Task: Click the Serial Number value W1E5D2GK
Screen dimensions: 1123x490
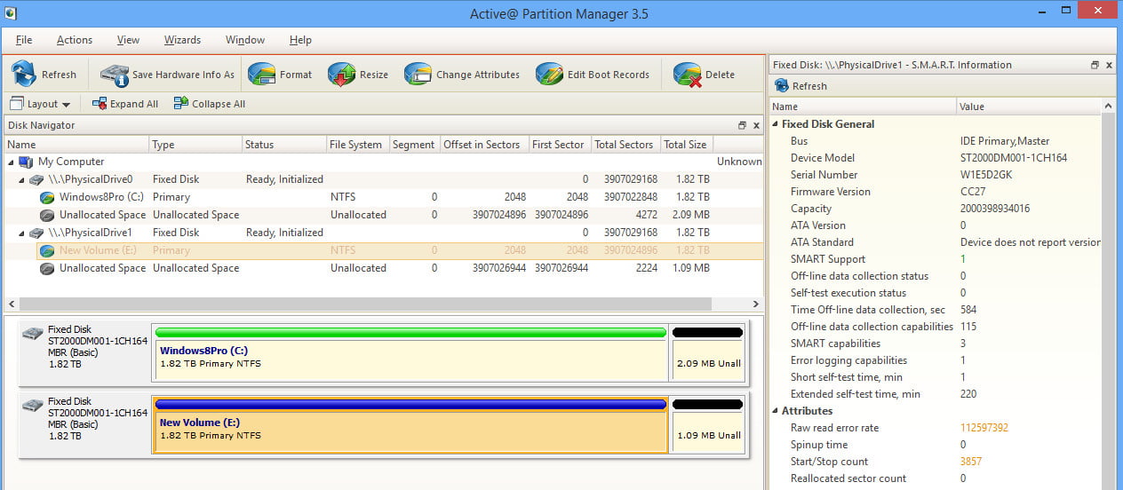Action: click(986, 175)
